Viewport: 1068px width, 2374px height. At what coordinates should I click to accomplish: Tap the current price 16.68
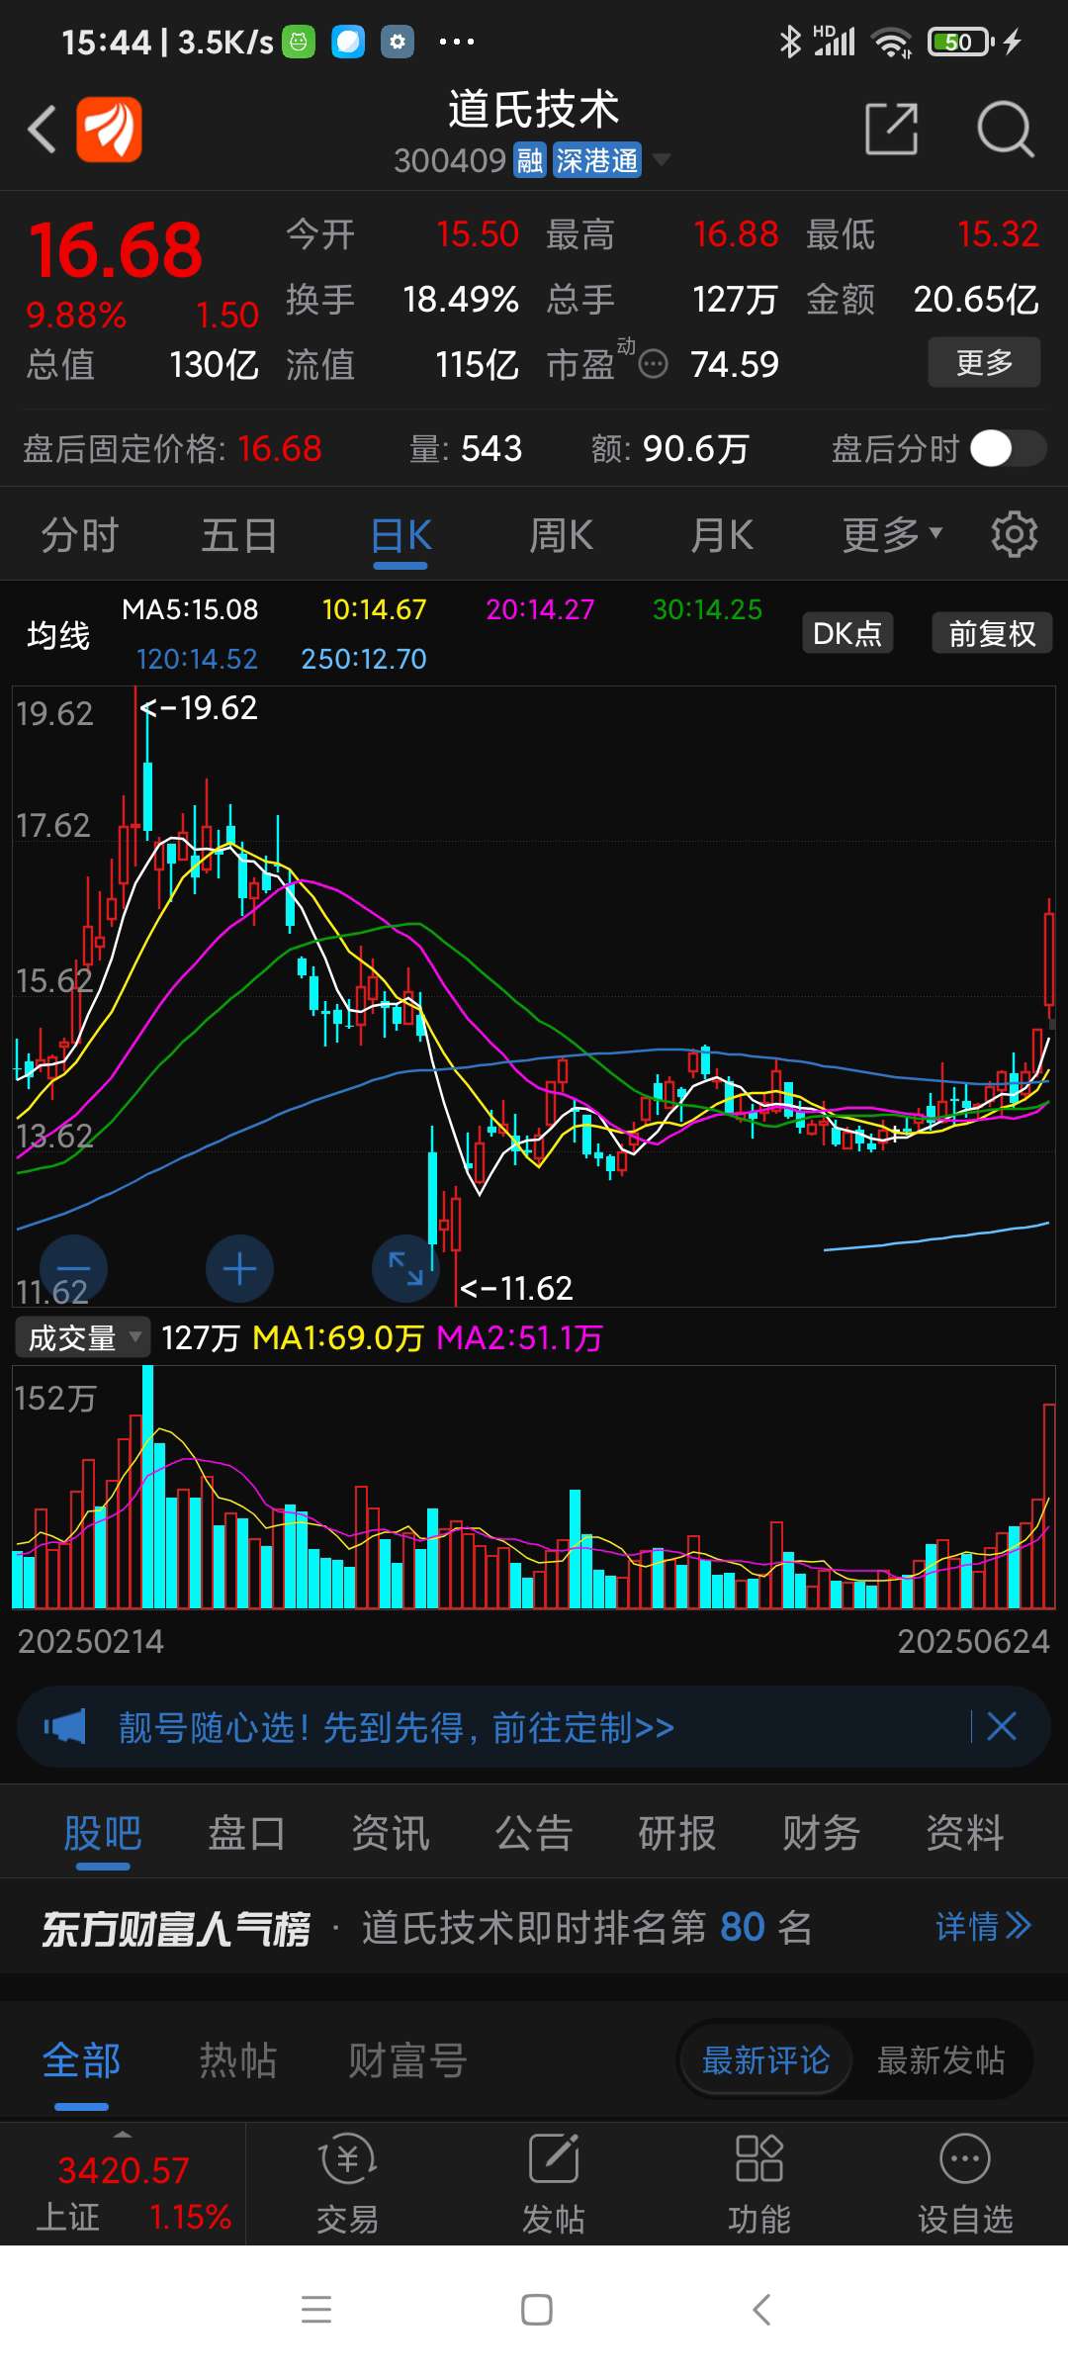[116, 249]
